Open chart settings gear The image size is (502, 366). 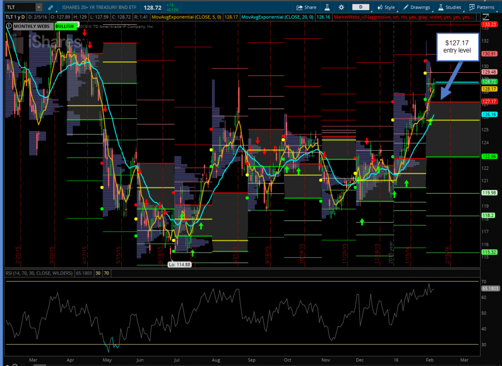341,7
